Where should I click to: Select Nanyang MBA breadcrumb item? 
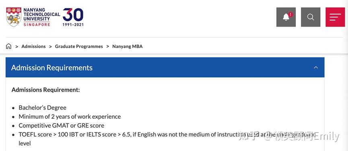[128, 47]
